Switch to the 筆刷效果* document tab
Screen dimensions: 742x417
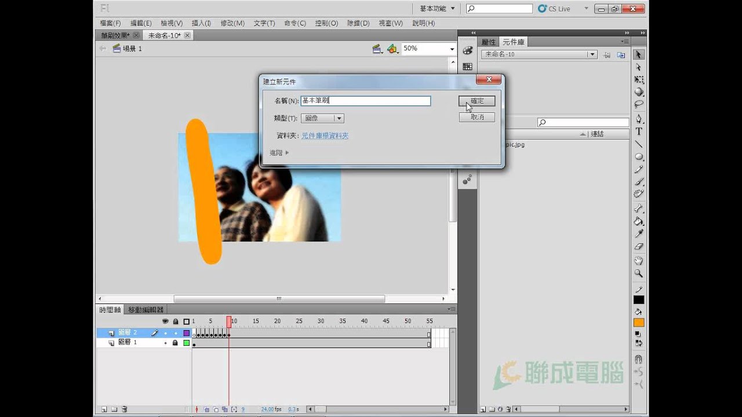pyautogui.click(x=115, y=35)
